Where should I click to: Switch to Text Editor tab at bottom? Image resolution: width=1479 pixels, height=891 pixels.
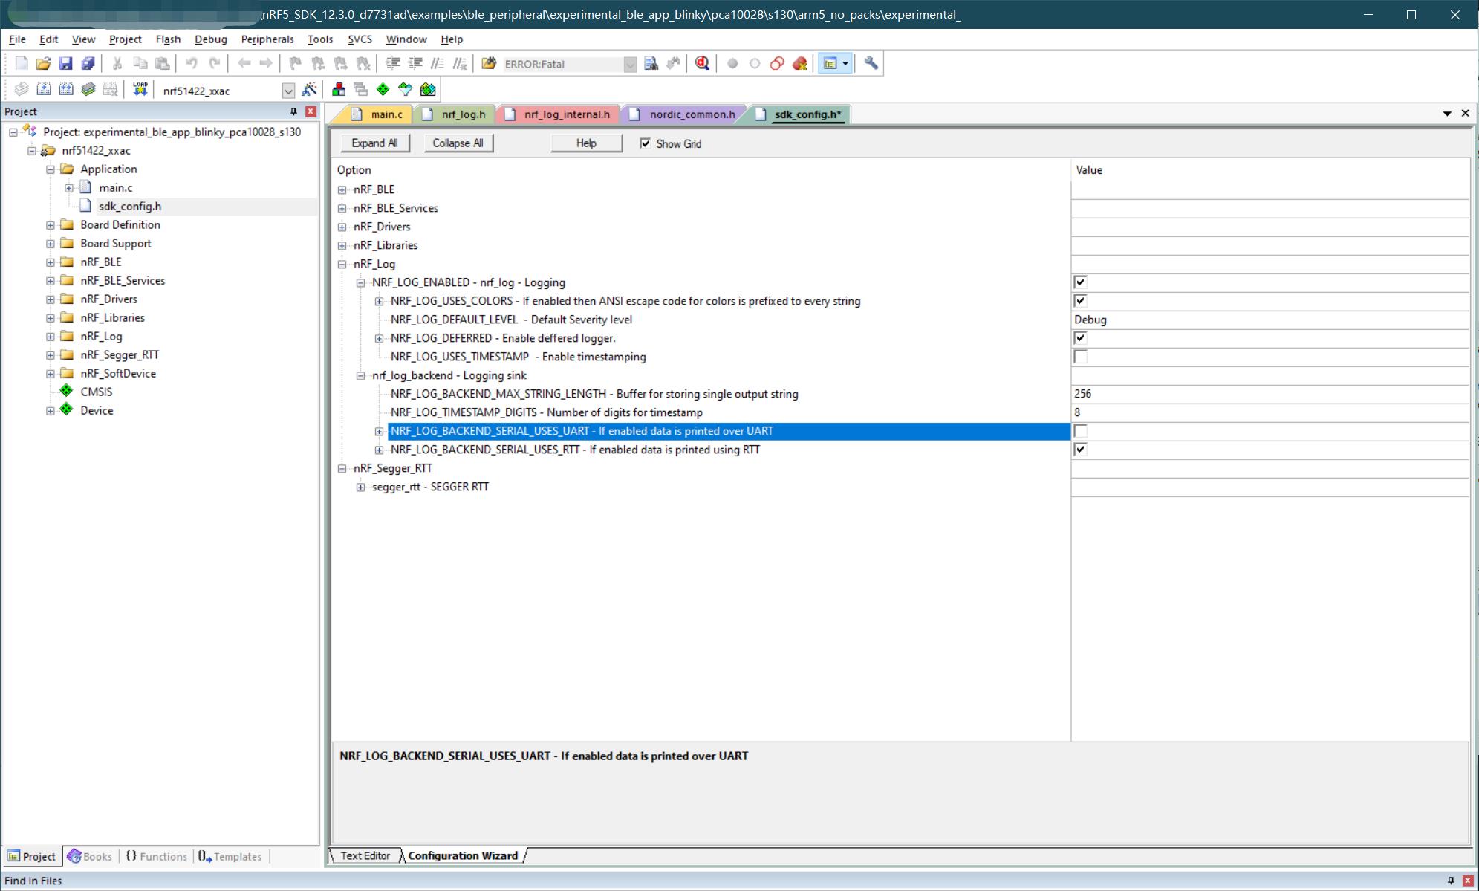pos(363,855)
